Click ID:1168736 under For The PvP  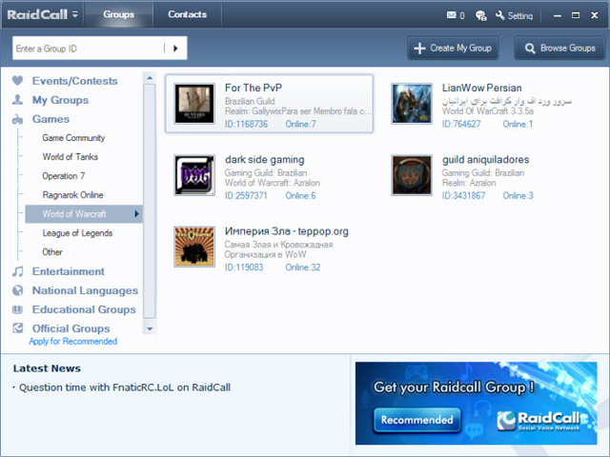[246, 124]
